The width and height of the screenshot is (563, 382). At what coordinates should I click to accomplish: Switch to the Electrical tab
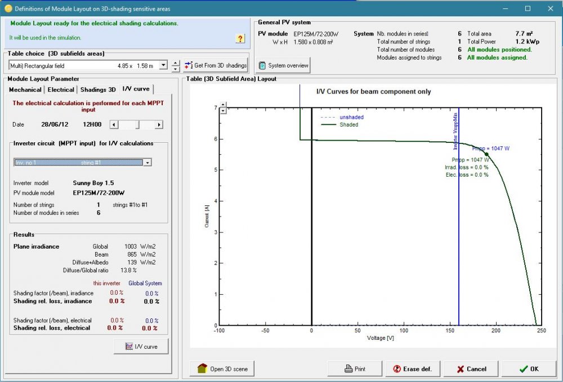coord(61,89)
